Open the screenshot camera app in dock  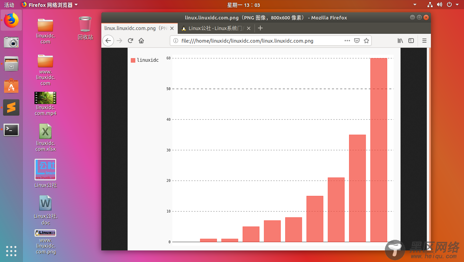11,42
